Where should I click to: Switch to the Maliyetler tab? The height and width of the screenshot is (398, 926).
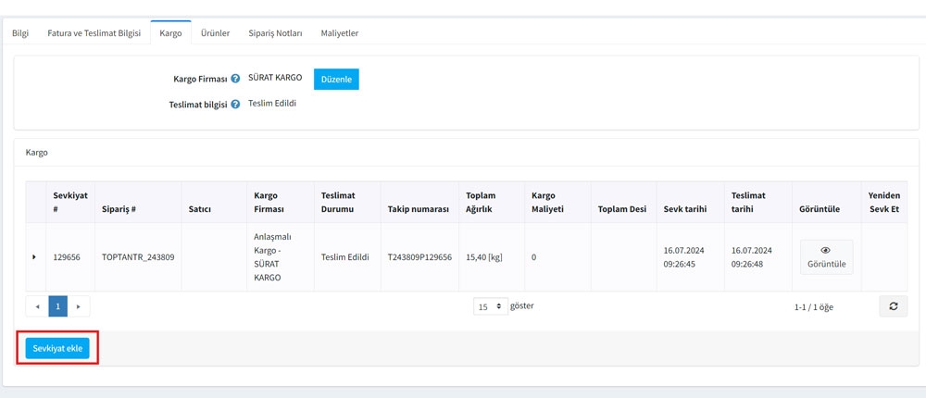tap(339, 33)
